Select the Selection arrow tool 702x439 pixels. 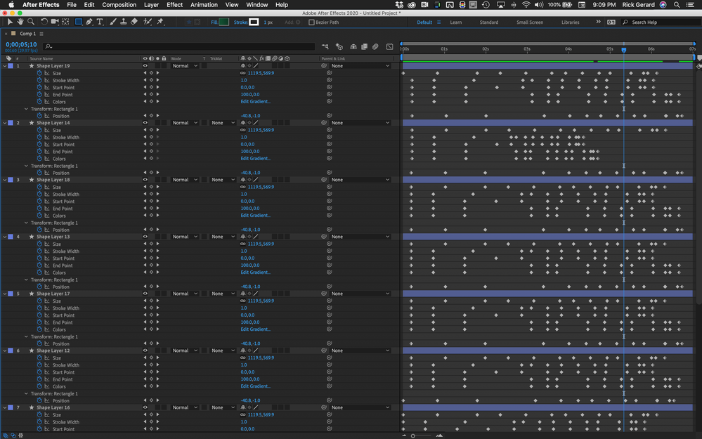tap(10, 22)
